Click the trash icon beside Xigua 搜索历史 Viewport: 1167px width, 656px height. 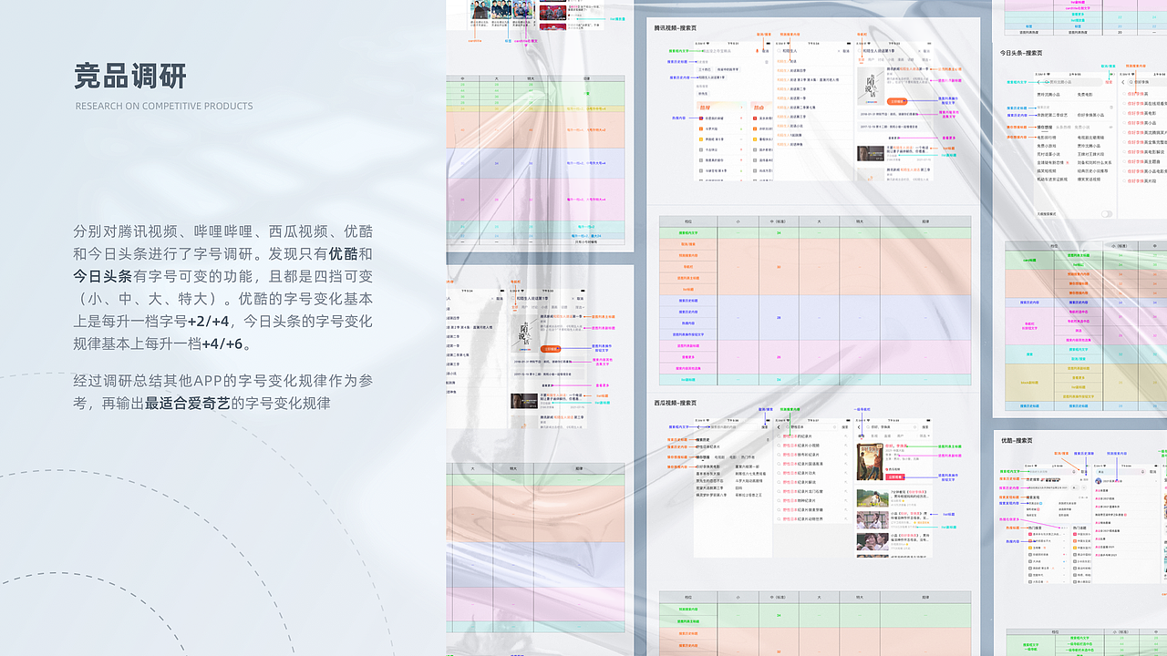768,439
